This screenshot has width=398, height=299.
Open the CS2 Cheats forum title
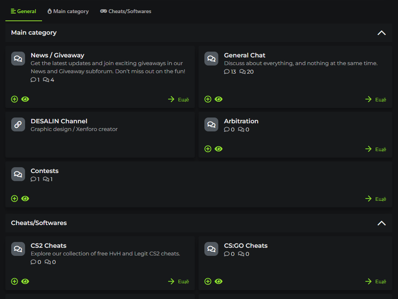pyautogui.click(x=49, y=245)
